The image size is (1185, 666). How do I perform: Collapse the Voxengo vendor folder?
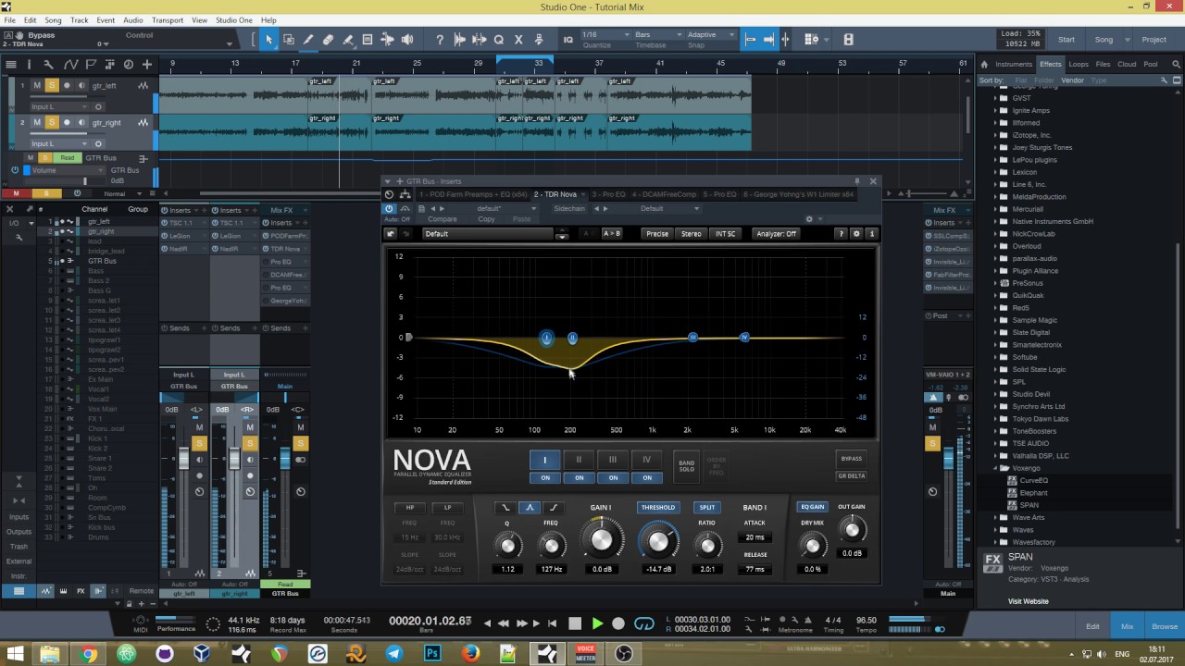995,468
